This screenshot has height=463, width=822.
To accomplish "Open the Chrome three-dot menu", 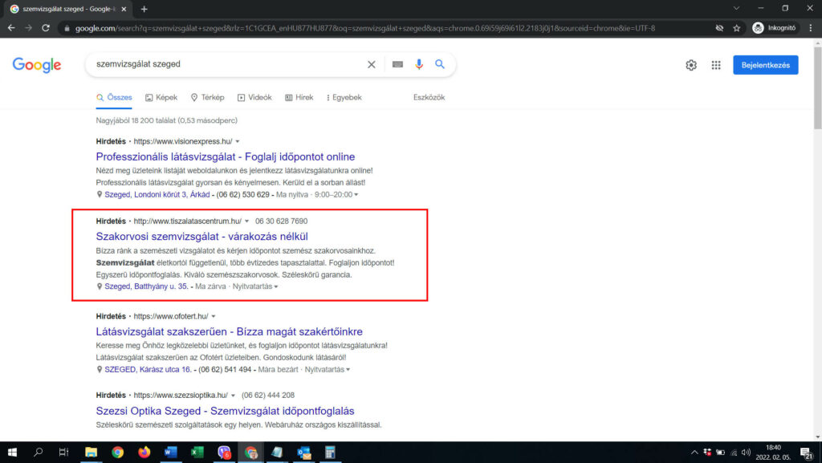I will (811, 28).
